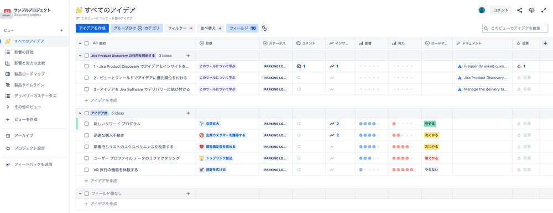This screenshot has width=553, height=213.
Task: Collapse the Jira Product Discovery group chevron
Action: [80, 56]
